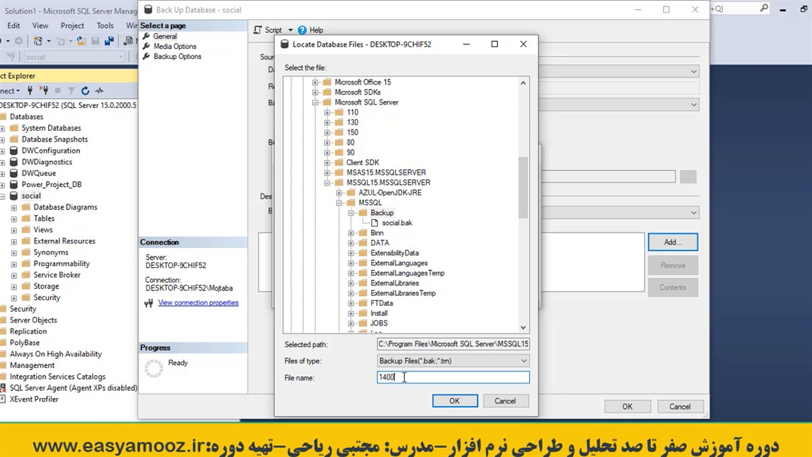Viewport: 812px width, 457px height.
Task: Expand the Tables node under social
Action: [x=14, y=218]
